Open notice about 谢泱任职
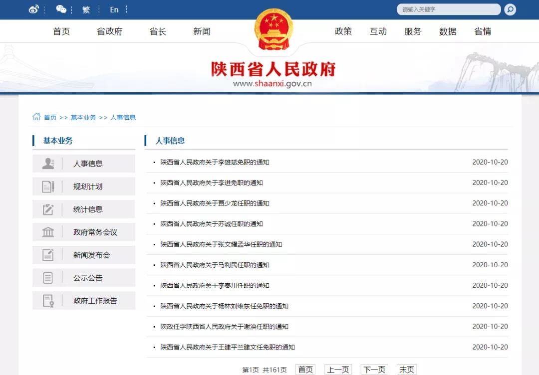 point(225,327)
